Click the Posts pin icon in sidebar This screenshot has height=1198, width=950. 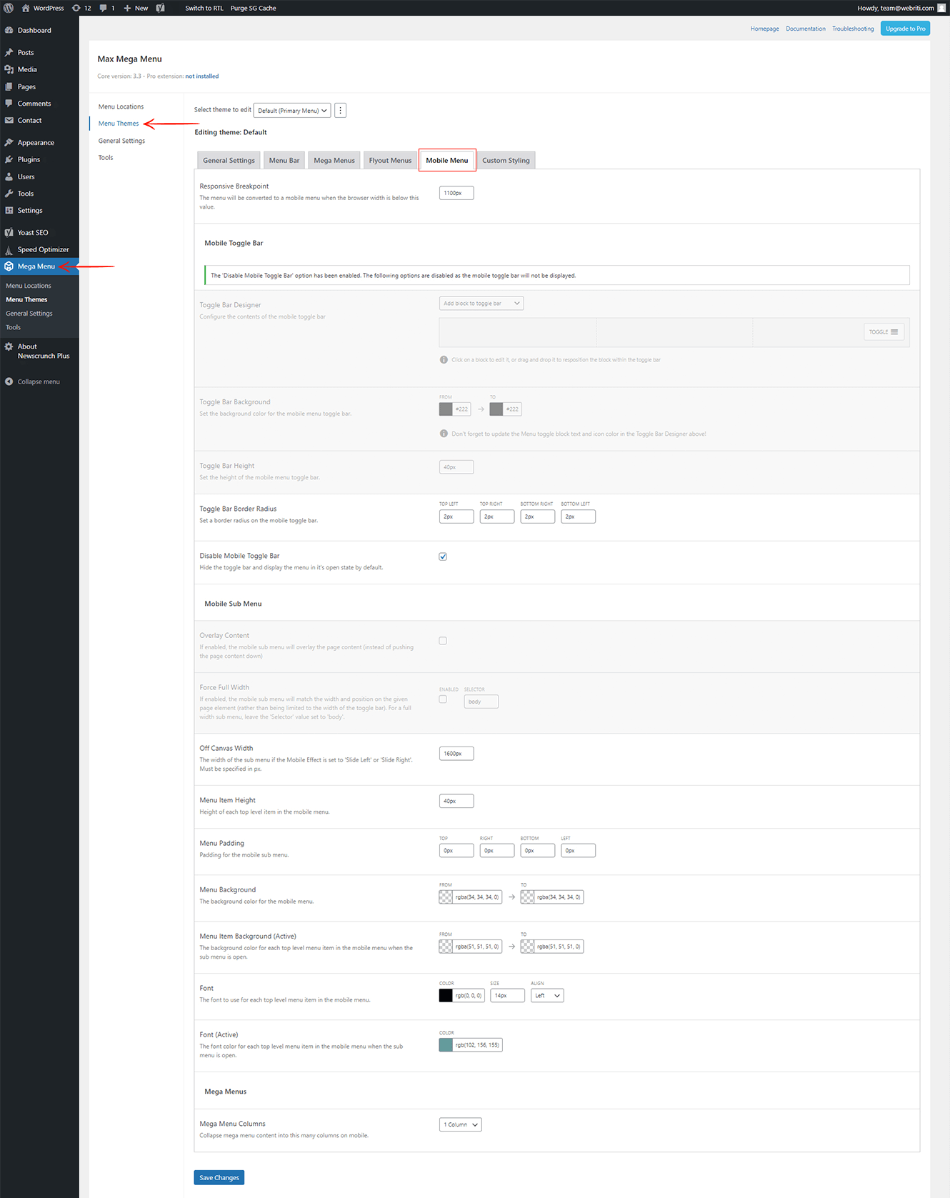pos(9,52)
